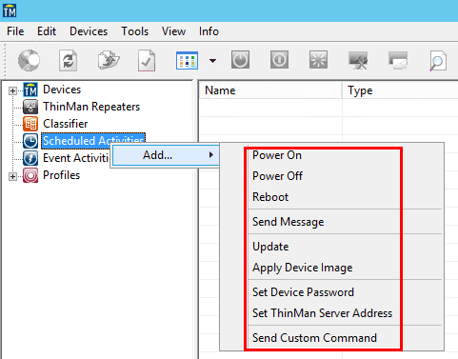Click the documents with arrow toolbar icon
The image size is (458, 359).
coord(109,60)
